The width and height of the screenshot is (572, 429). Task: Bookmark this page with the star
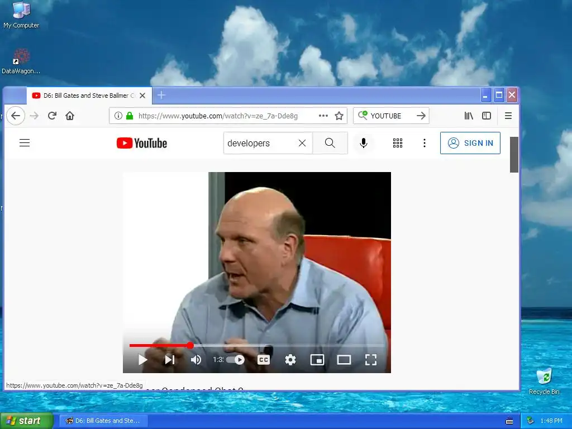pos(339,116)
